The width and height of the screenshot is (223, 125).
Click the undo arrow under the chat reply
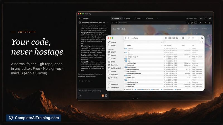click(79, 81)
